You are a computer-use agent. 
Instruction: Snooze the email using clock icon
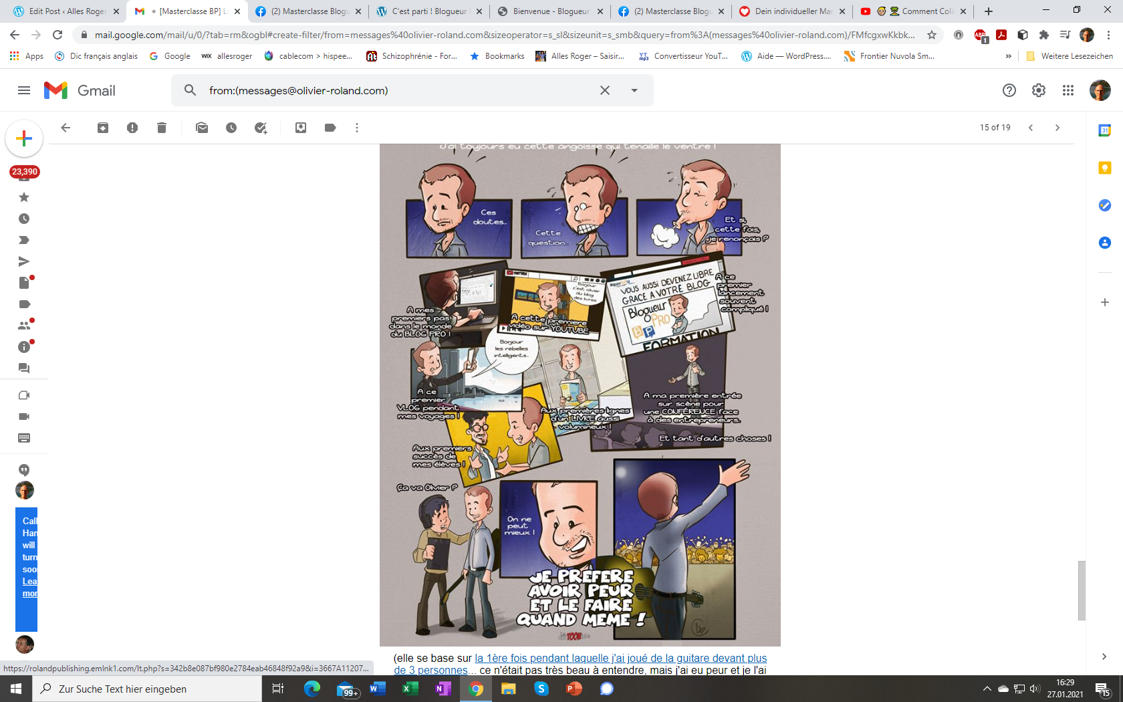231,128
